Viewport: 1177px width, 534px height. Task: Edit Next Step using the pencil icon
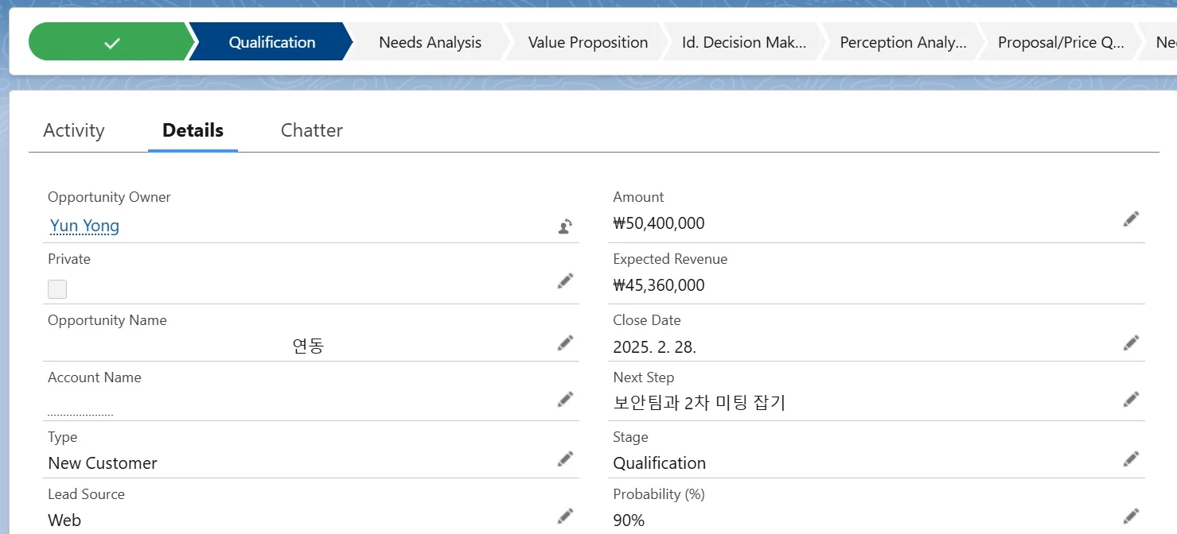pos(1131,399)
